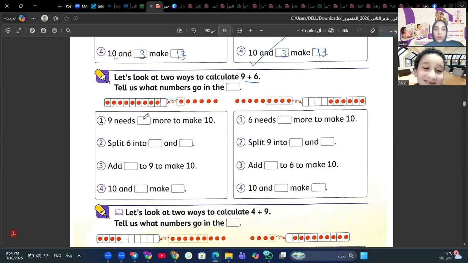
Task: Click the text 'Split 9 into'
Action: (x=268, y=142)
